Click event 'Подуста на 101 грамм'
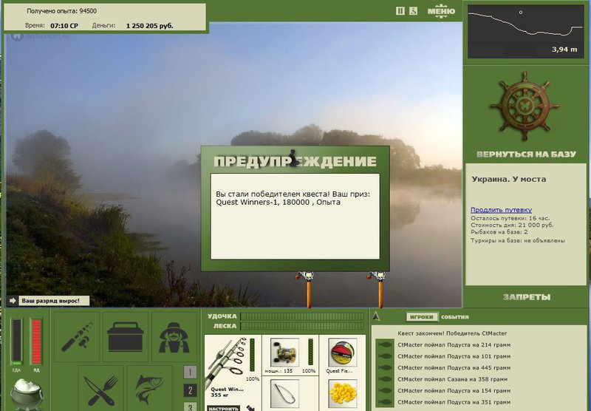591x411 pixels. pyautogui.click(x=454, y=356)
